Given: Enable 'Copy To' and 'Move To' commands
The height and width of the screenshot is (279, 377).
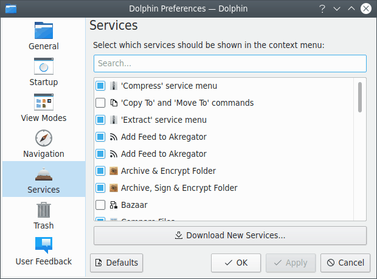Looking at the screenshot, I should (101, 103).
